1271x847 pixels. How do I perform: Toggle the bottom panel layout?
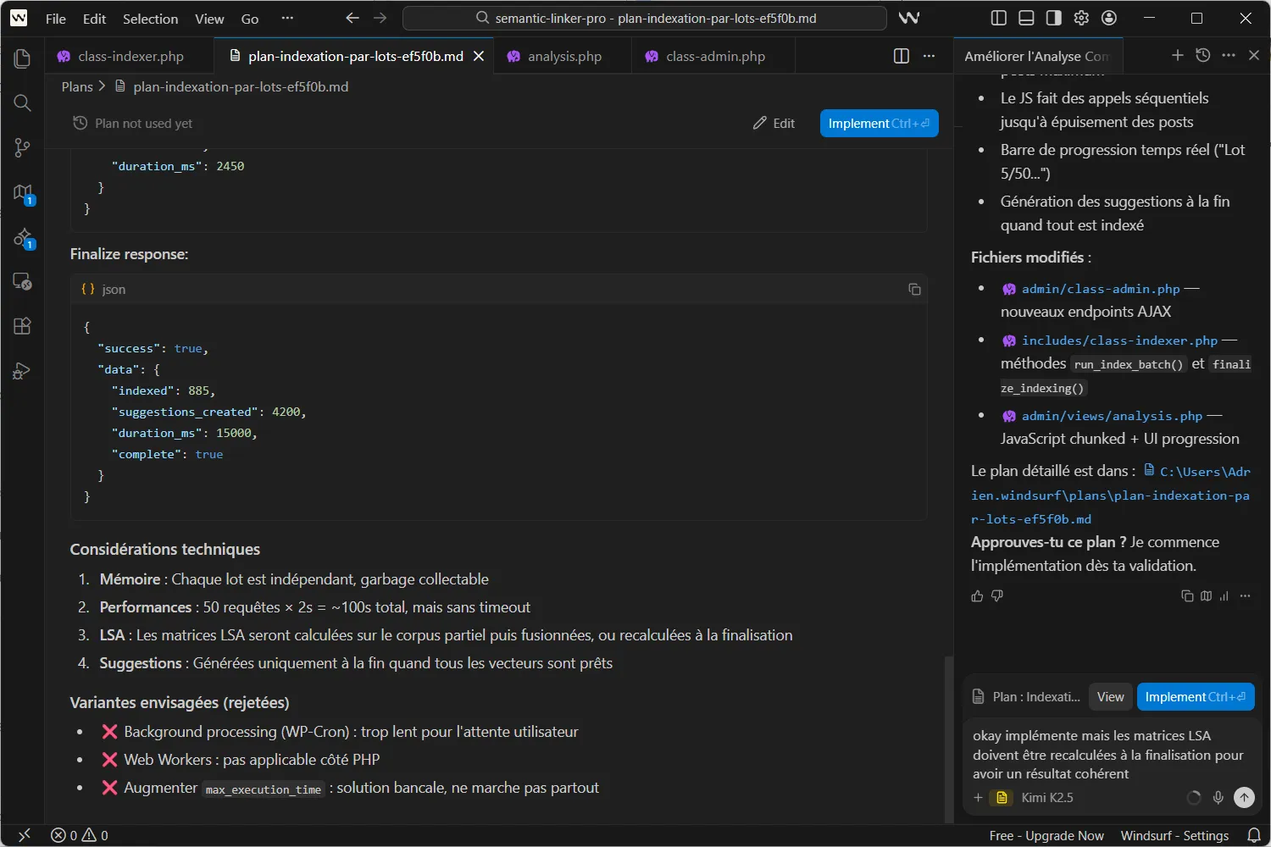pos(1026,18)
